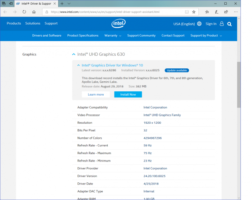Click the lock icon in the address bar
This screenshot has height=200, width=252.
(47, 12)
